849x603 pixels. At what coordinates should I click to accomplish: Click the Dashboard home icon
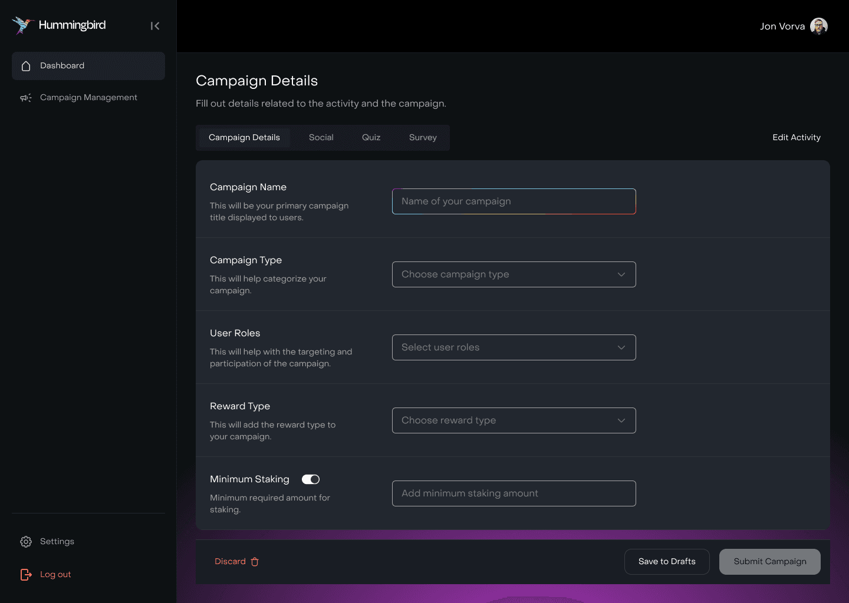point(26,66)
